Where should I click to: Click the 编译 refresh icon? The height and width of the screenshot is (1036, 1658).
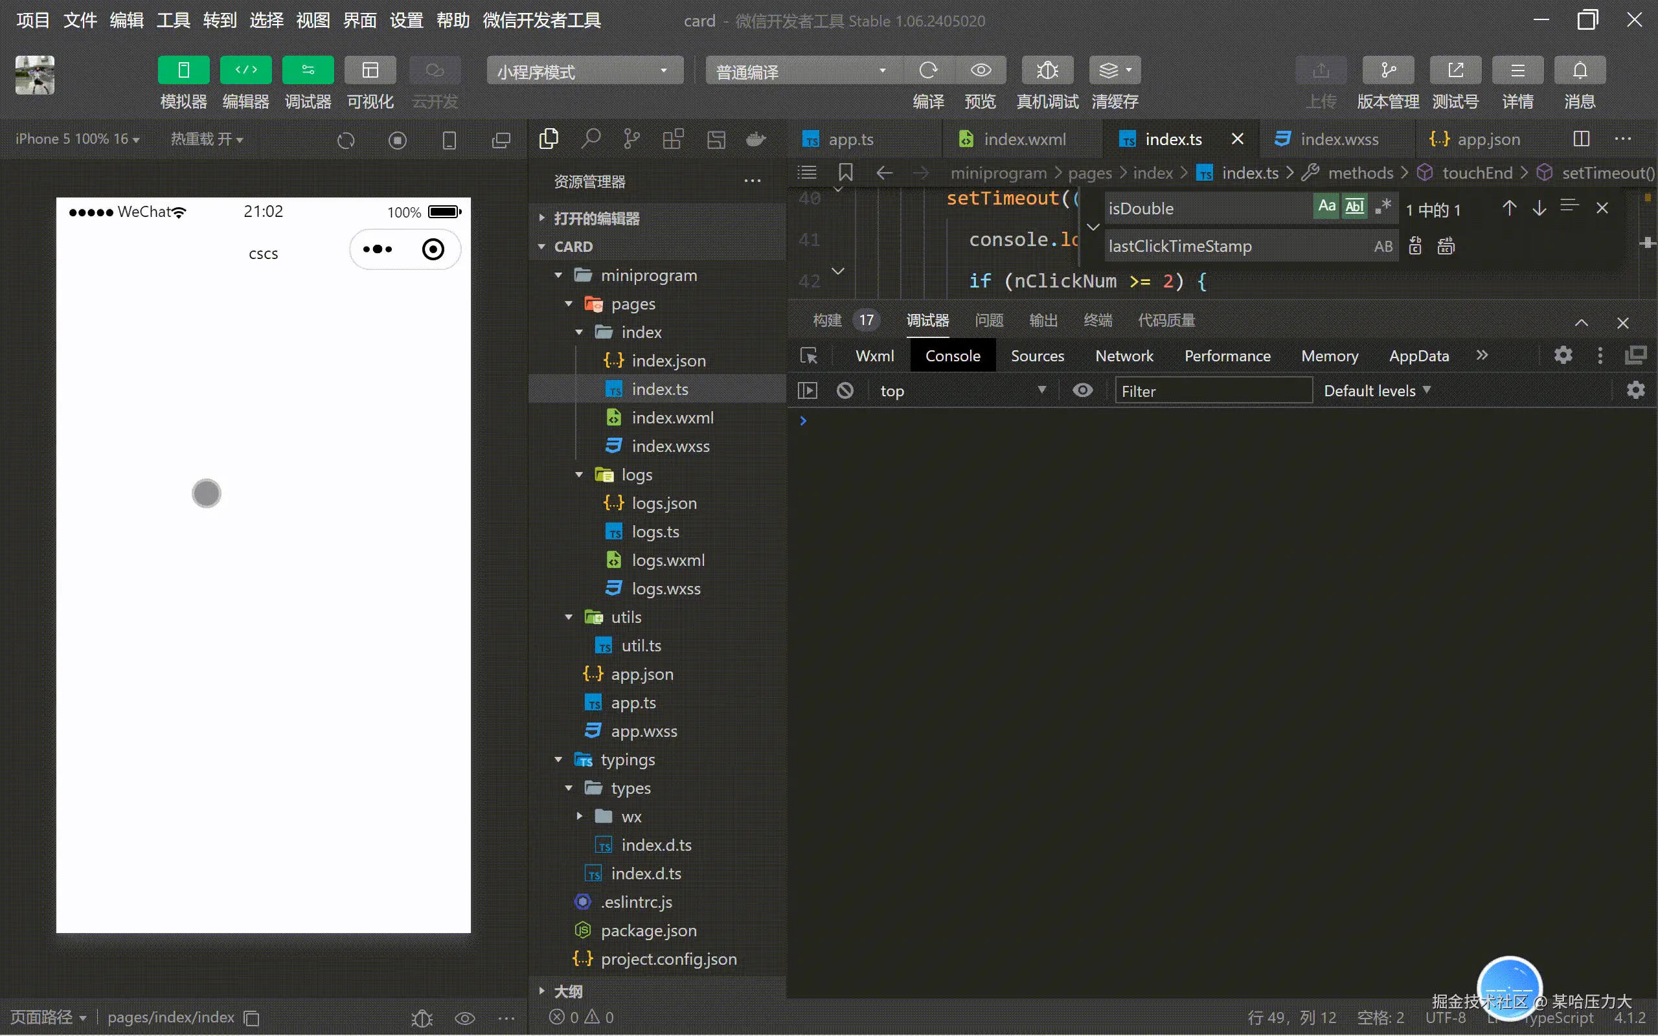point(928,71)
